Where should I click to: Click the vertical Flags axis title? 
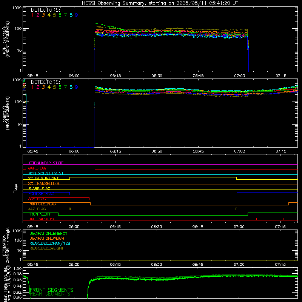point(15,188)
